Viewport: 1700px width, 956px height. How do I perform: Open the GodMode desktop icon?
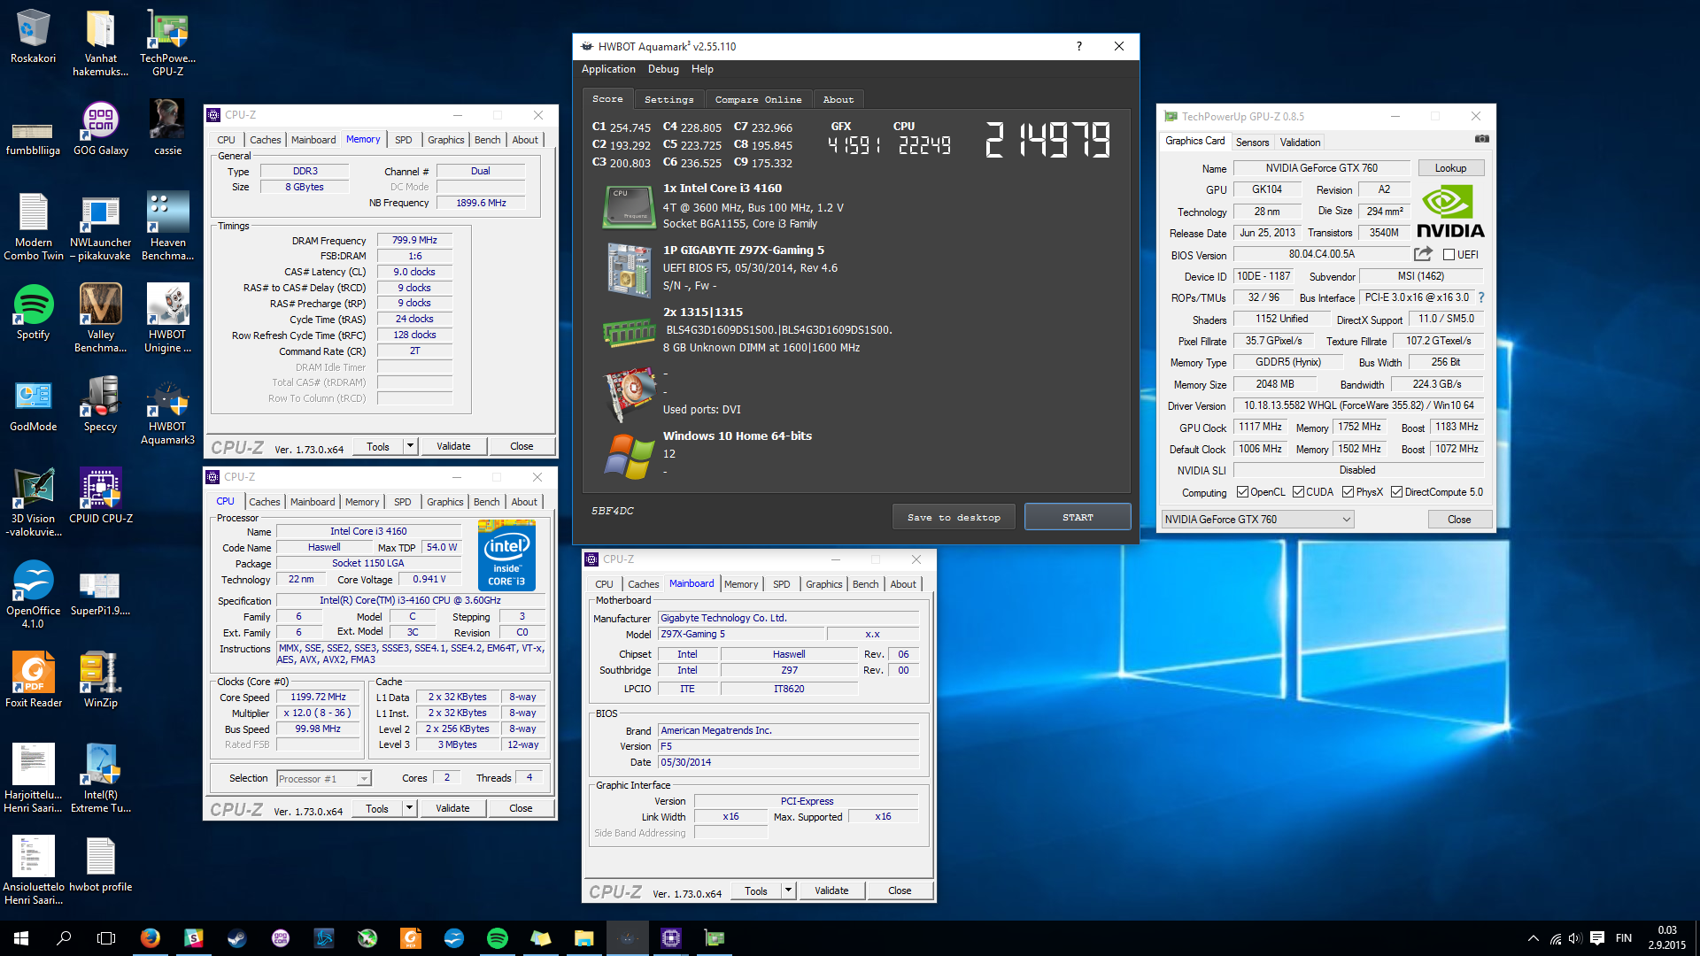point(33,405)
